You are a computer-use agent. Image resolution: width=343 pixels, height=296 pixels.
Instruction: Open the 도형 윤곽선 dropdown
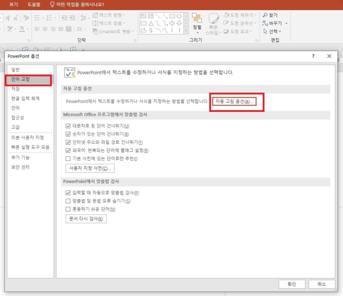point(240,23)
